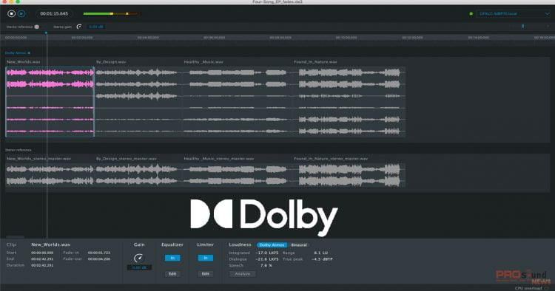Image resolution: width=555 pixels, height=291 pixels.
Task: Click the clip Gain knob
Action: click(x=139, y=259)
